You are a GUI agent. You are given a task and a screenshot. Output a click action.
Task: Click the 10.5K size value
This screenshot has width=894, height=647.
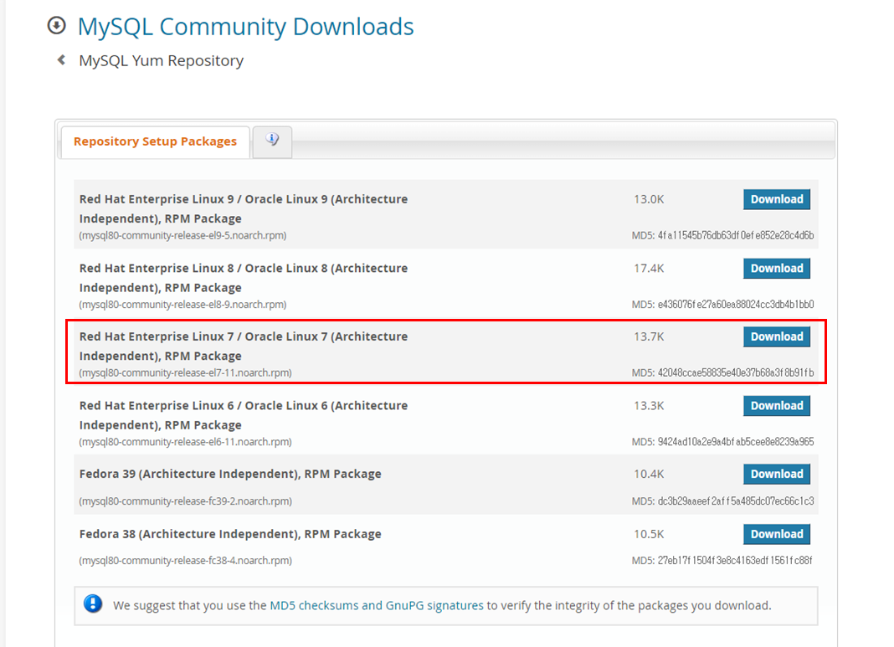point(649,534)
